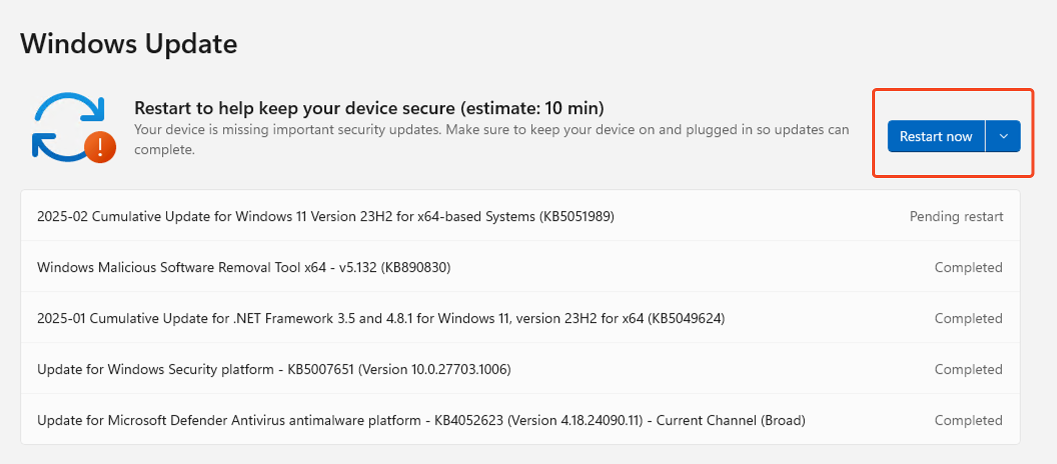1057x464 pixels.
Task: Select the .NET Framework 3.5 and 4.8.1 update entry
Action: click(x=380, y=318)
